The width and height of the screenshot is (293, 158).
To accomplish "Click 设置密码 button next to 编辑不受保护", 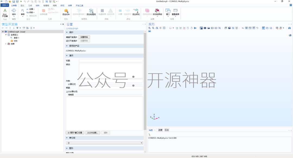I will (x=84, y=37).
